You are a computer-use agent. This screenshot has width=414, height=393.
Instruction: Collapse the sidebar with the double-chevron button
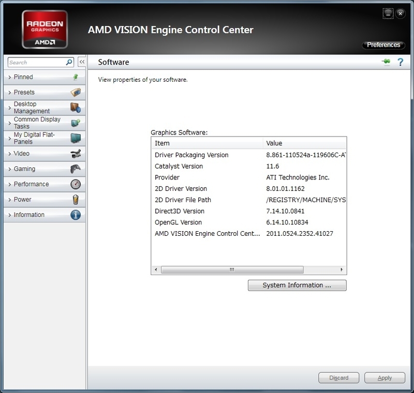pyautogui.click(x=82, y=62)
